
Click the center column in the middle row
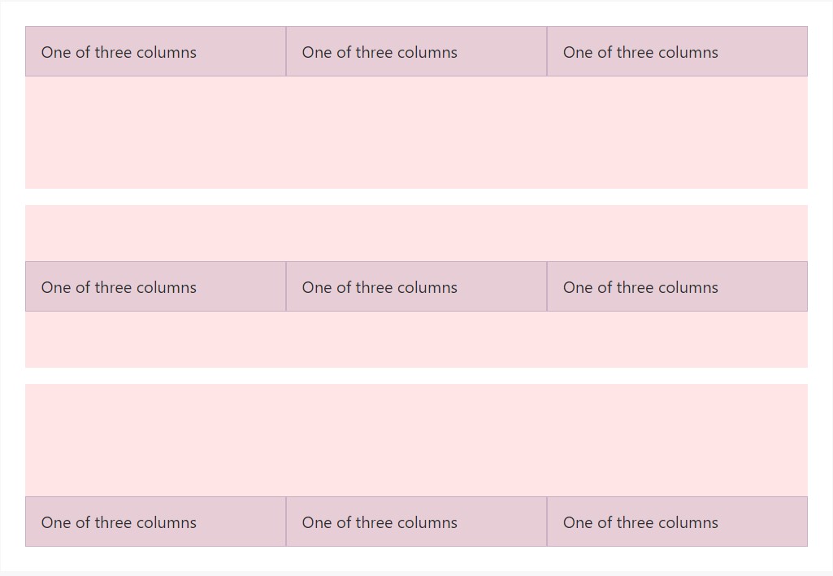point(416,286)
